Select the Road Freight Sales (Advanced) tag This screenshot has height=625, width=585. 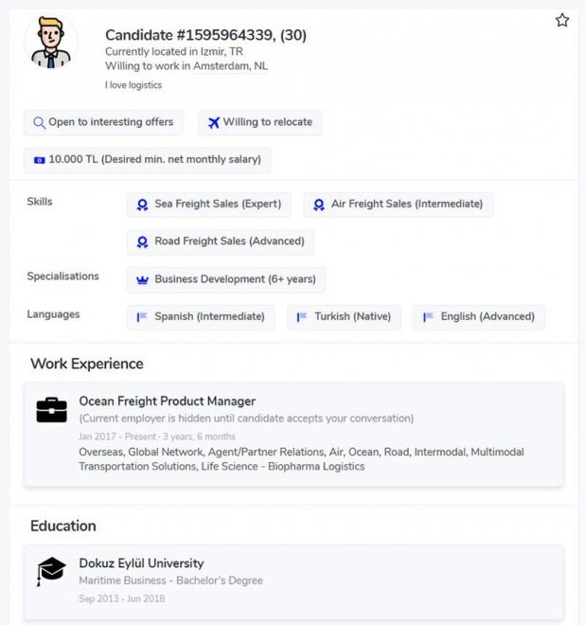[x=220, y=241]
